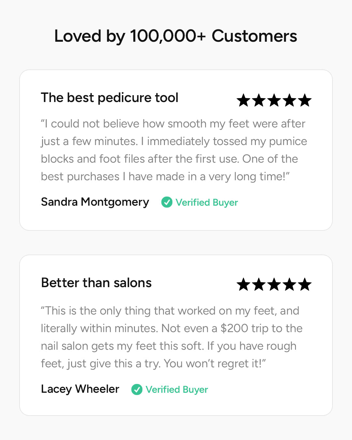Viewport: 352px width, 440px height.
Task: Click the "Loved by 100,000+ Customers" heading
Action: pyautogui.click(x=176, y=36)
